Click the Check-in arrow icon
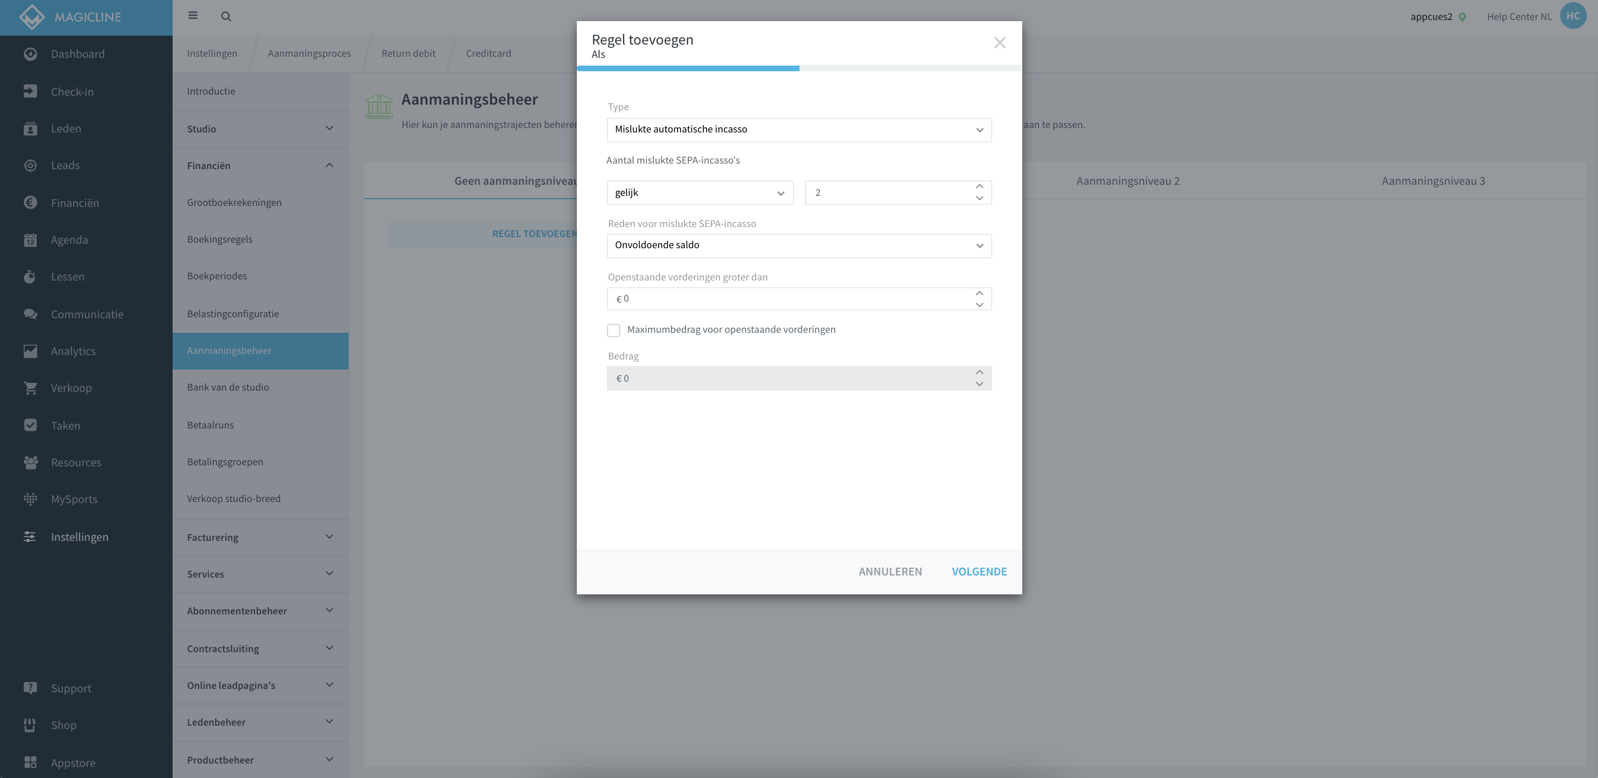Image resolution: width=1598 pixels, height=778 pixels. [31, 91]
